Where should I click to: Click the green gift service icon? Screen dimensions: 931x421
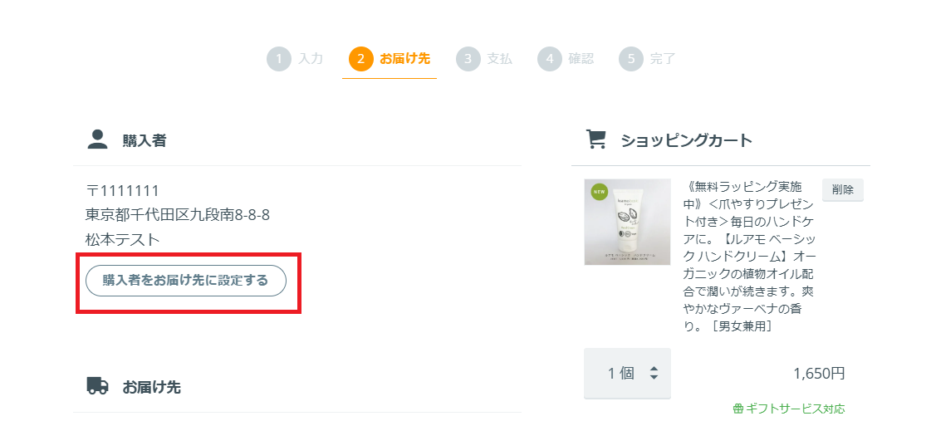pos(737,409)
